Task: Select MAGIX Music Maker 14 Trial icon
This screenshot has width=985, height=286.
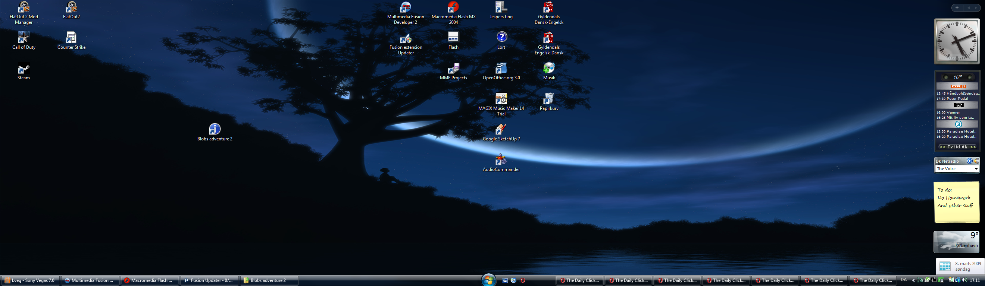Action: pos(501,99)
